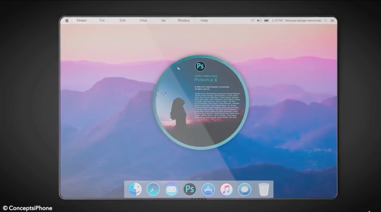Screen dimensions: 381x212
Task: Click the Ps logo on the splash screen
Action: click(x=200, y=66)
